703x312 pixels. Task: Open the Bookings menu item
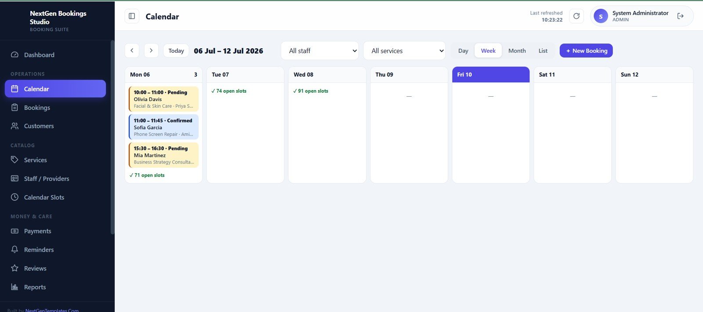tap(55, 108)
